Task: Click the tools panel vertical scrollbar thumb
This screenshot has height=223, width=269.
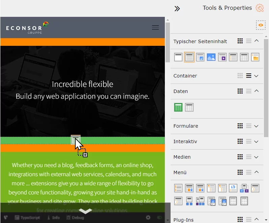Action: [266, 88]
